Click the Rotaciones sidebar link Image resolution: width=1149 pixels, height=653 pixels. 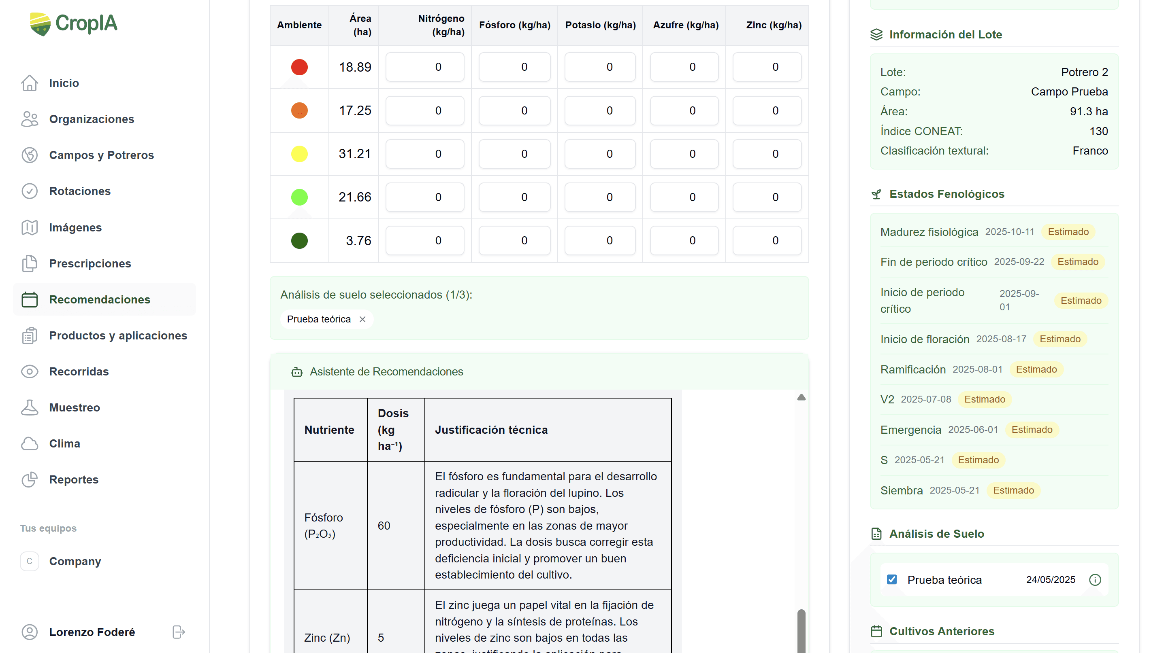coord(80,191)
